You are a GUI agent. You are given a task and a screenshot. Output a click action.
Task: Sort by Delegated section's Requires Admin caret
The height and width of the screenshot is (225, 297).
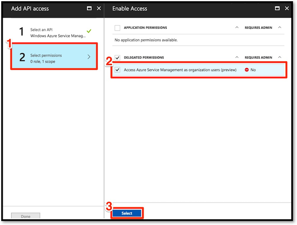coord(279,57)
